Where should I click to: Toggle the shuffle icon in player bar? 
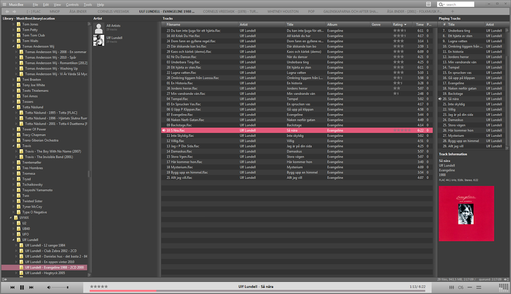479,288
